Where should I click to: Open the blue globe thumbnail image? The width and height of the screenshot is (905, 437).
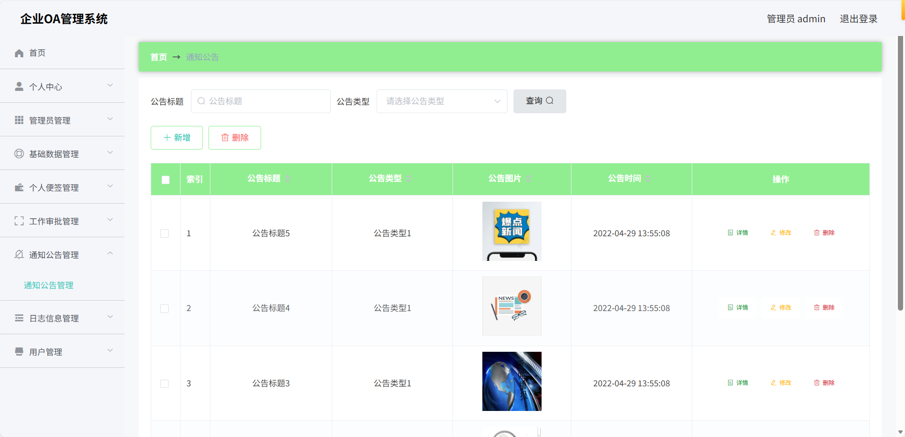point(512,381)
